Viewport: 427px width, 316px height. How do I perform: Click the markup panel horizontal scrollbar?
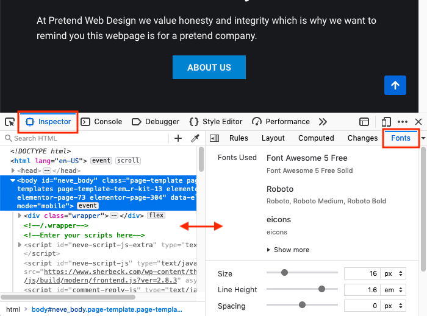pos(68,297)
